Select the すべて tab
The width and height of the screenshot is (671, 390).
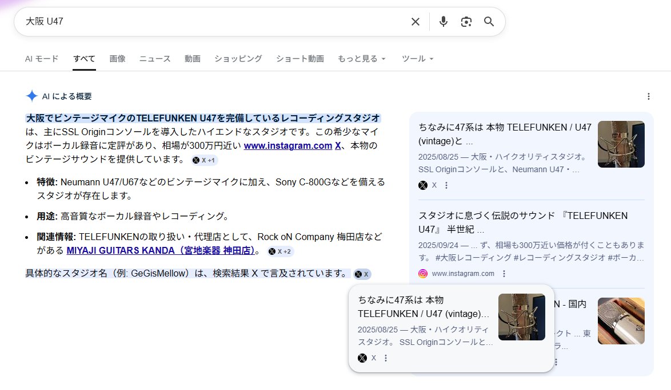(x=84, y=59)
